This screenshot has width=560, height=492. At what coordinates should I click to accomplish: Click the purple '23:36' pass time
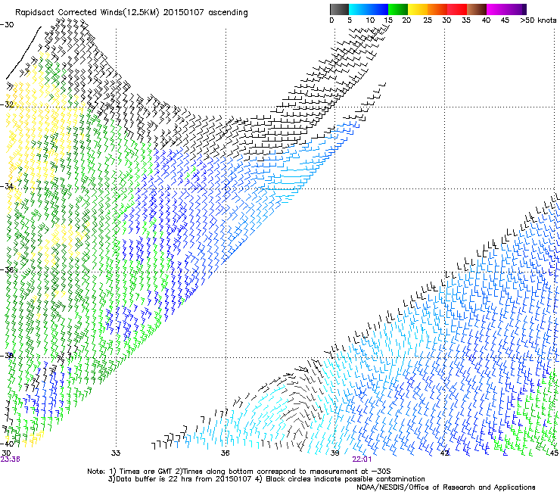coord(11,459)
